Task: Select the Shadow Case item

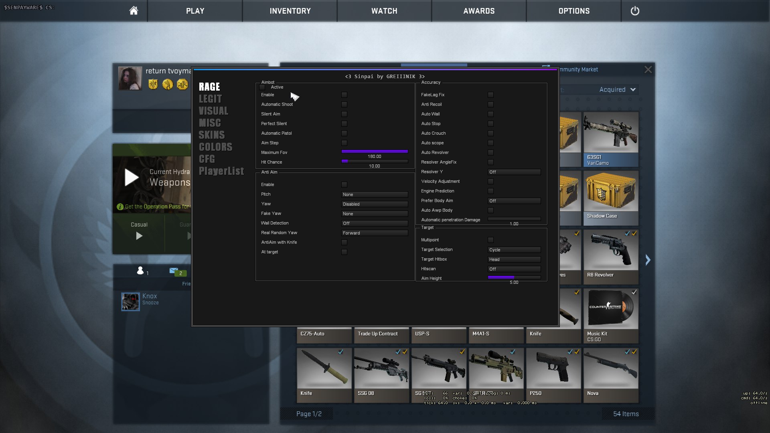Action: (x=611, y=198)
